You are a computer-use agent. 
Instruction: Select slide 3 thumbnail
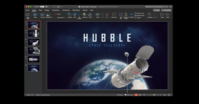tap(34, 42)
